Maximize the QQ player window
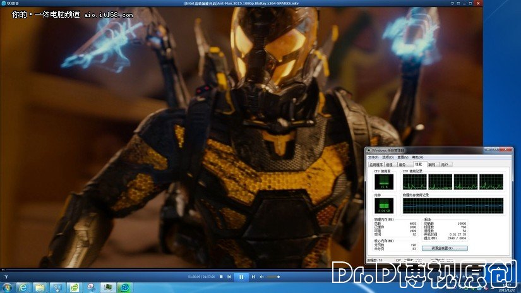The height and width of the screenshot is (293, 521). (470, 3)
